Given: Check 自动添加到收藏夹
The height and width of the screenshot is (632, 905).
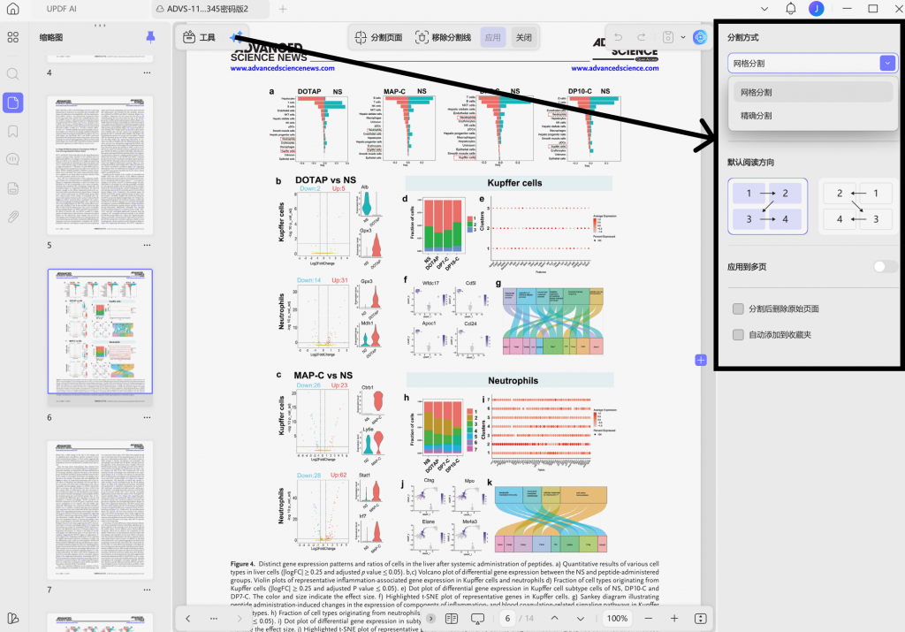Looking at the screenshot, I should point(738,335).
